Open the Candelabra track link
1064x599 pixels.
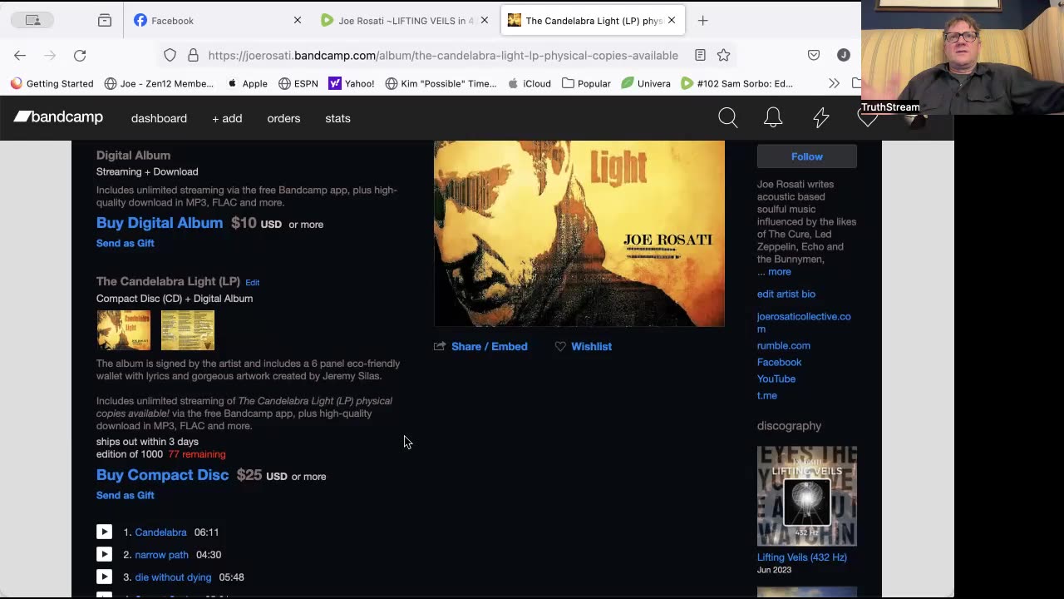[160, 532]
